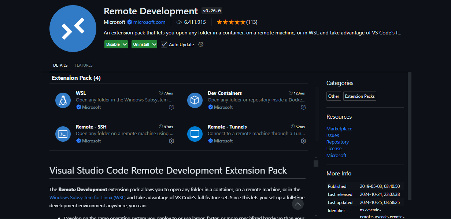Click the Dev Containers cube icon

[195, 100]
